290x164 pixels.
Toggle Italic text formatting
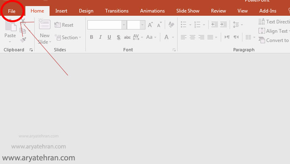point(100,38)
